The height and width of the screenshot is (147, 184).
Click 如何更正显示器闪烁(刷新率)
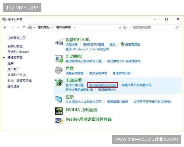click(152, 102)
